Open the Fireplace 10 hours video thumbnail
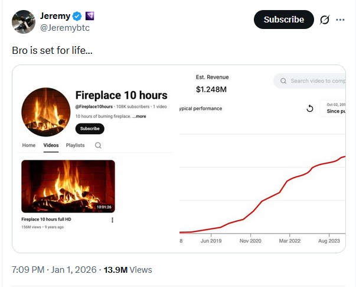Screen dimensions: 356x287 click(68, 186)
